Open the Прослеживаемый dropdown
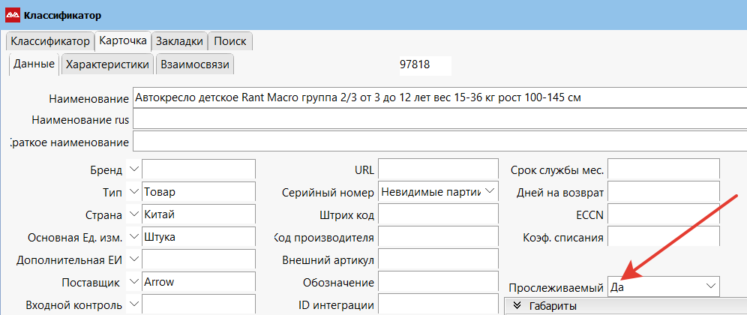Image resolution: width=747 pixels, height=315 pixels. (x=709, y=286)
